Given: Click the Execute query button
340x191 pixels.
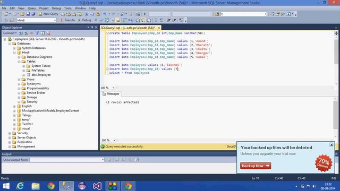Looking at the screenshot, I should [x=67, y=20].
